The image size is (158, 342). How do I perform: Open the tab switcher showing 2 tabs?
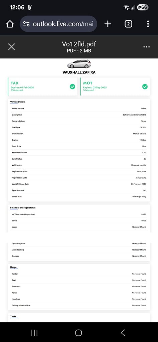coord(128,24)
